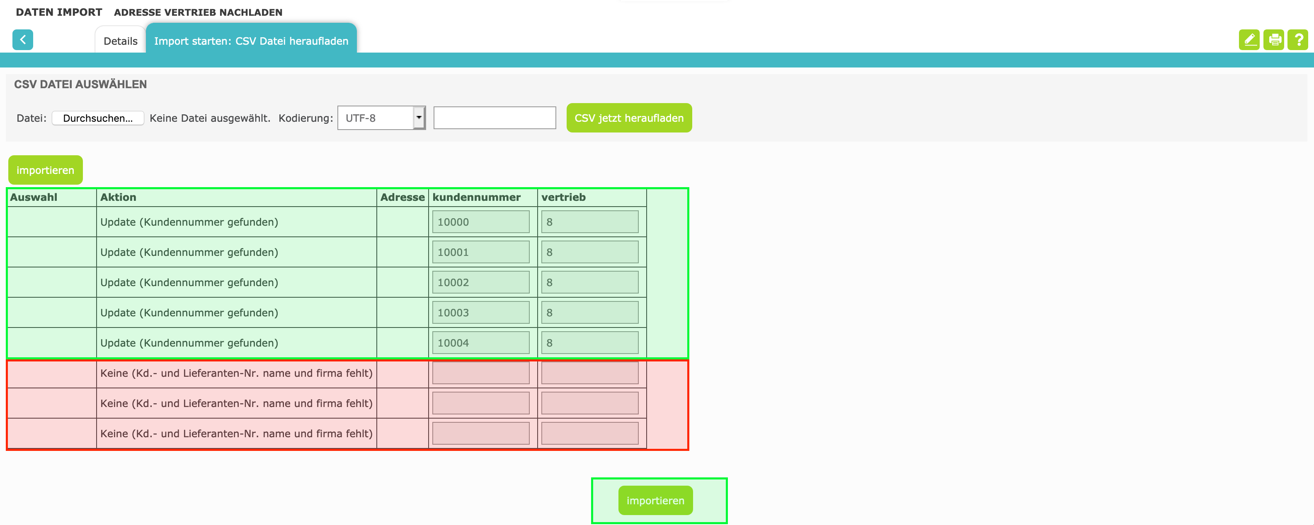Click the Aktion column header

click(x=118, y=197)
